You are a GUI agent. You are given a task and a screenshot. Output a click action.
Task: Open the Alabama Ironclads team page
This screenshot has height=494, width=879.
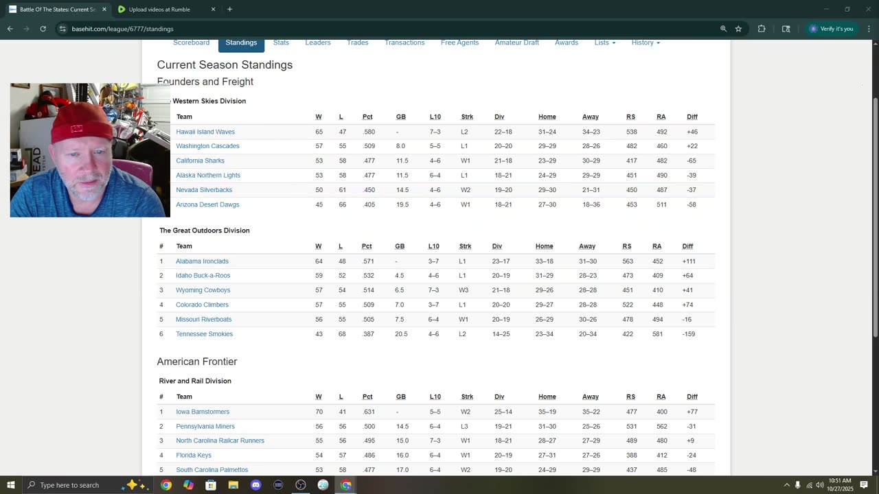coord(202,261)
